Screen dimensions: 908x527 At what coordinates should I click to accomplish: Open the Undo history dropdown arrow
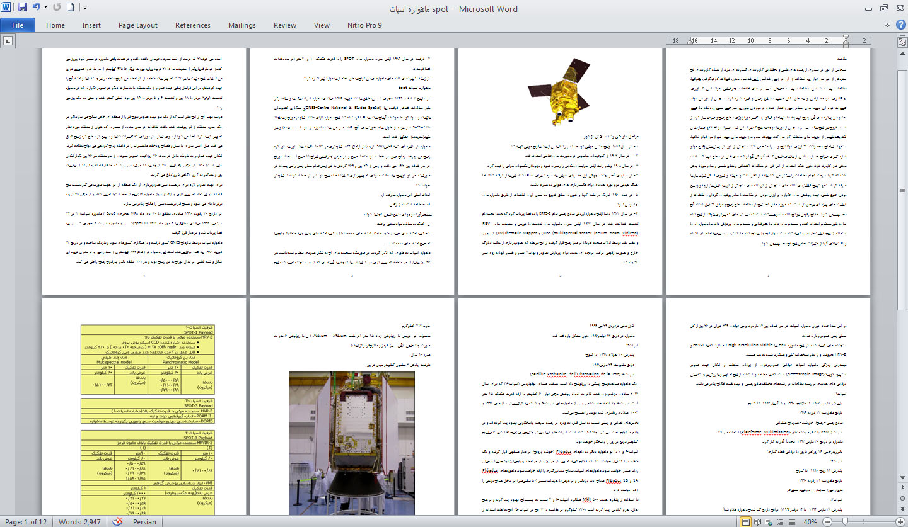[x=45, y=8]
